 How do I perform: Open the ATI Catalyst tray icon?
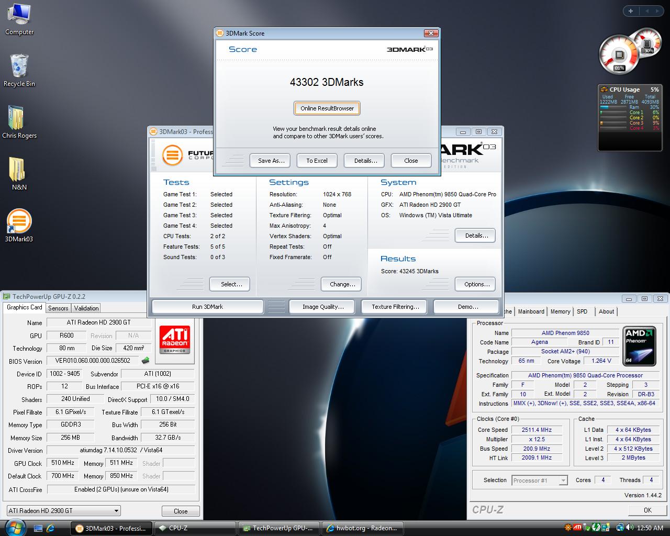577,528
